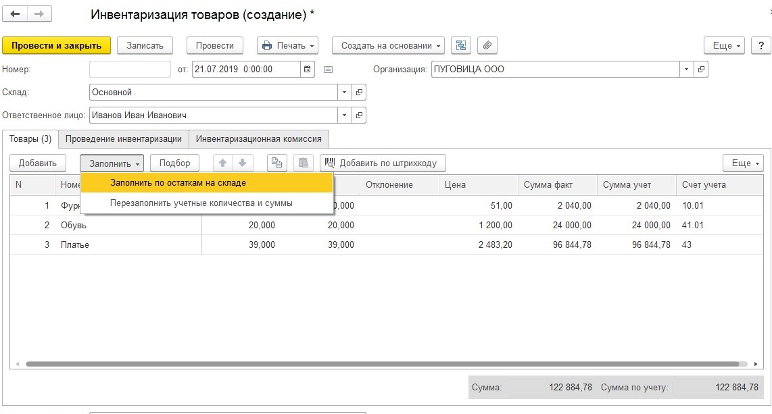The width and height of the screenshot is (772, 414).
Task: Open the Склад field open-form icon
Action: click(360, 93)
